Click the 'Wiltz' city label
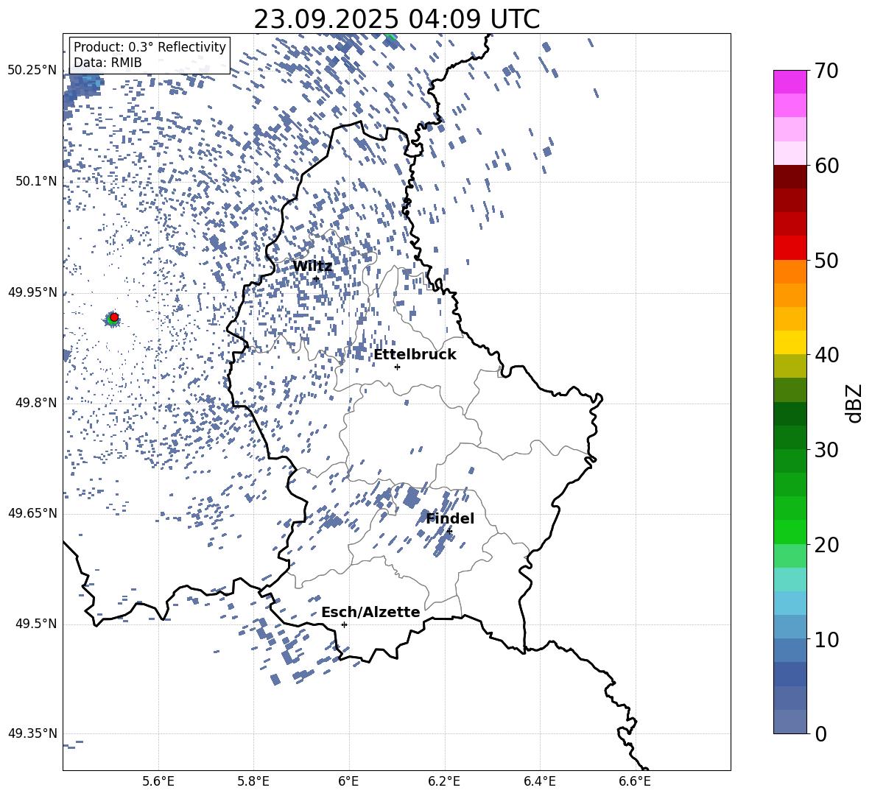The image size is (872, 796). [312, 267]
